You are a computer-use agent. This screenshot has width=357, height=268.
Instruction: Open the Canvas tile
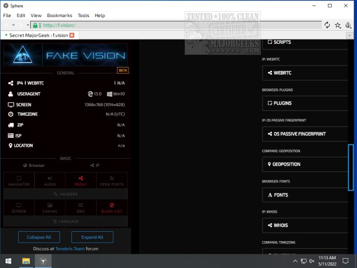coord(50,208)
